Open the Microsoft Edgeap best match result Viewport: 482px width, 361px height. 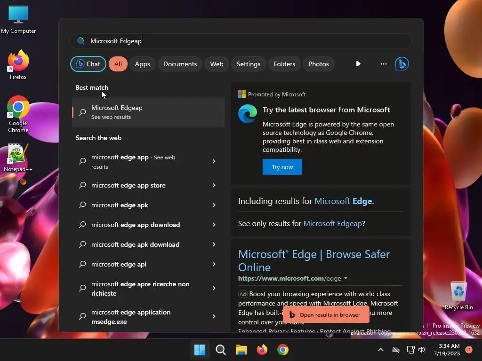(x=148, y=112)
